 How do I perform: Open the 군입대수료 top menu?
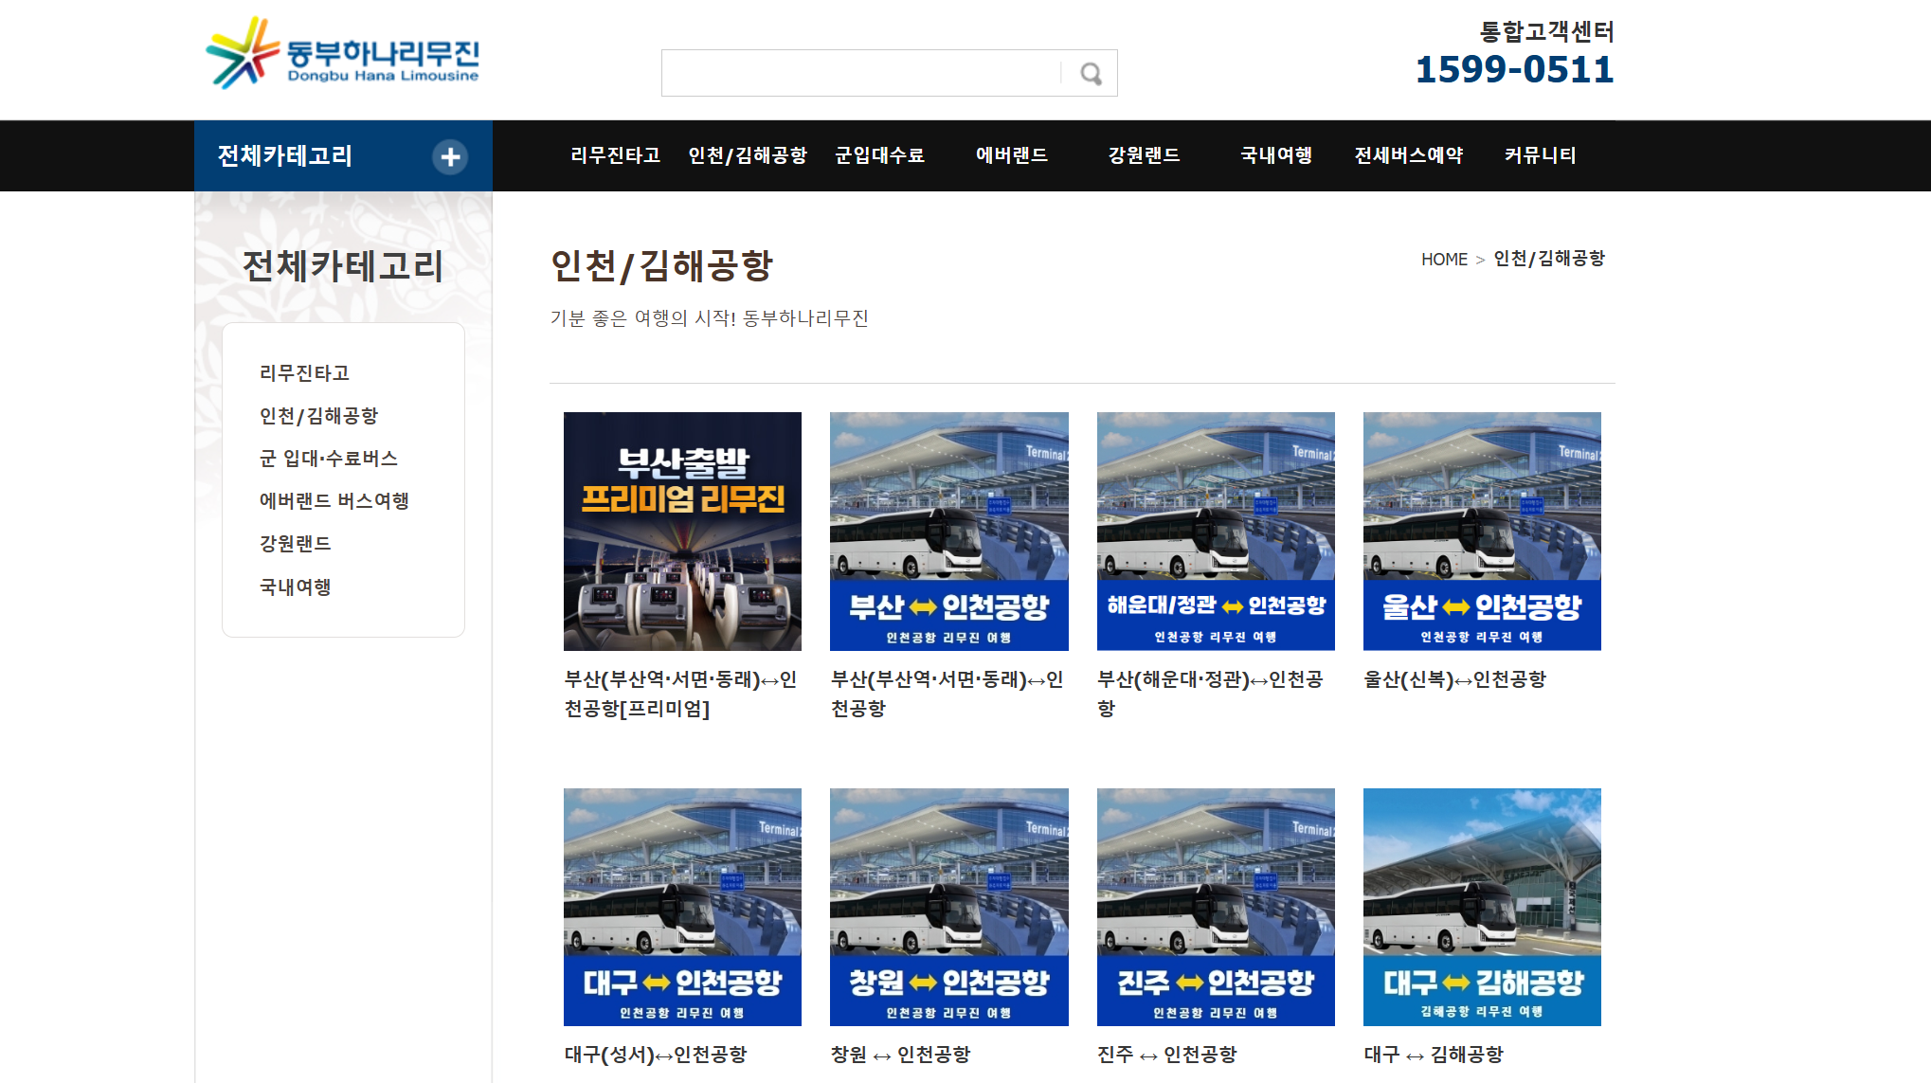click(x=879, y=155)
